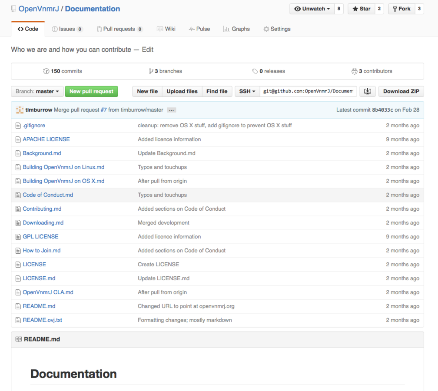Open pull request #7 link
Screen dimensions: 438x391
click(x=103, y=110)
